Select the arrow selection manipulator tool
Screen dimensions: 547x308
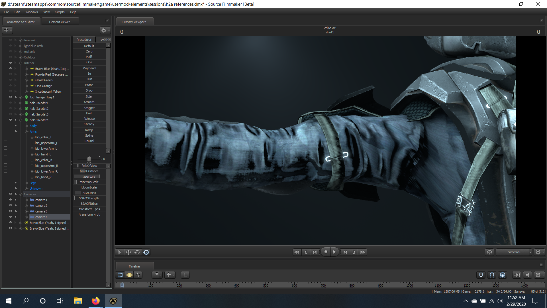point(120,252)
